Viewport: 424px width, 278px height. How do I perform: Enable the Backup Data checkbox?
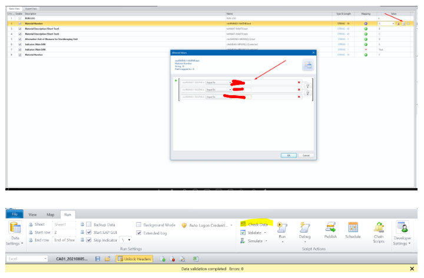pyautogui.click(x=88, y=225)
